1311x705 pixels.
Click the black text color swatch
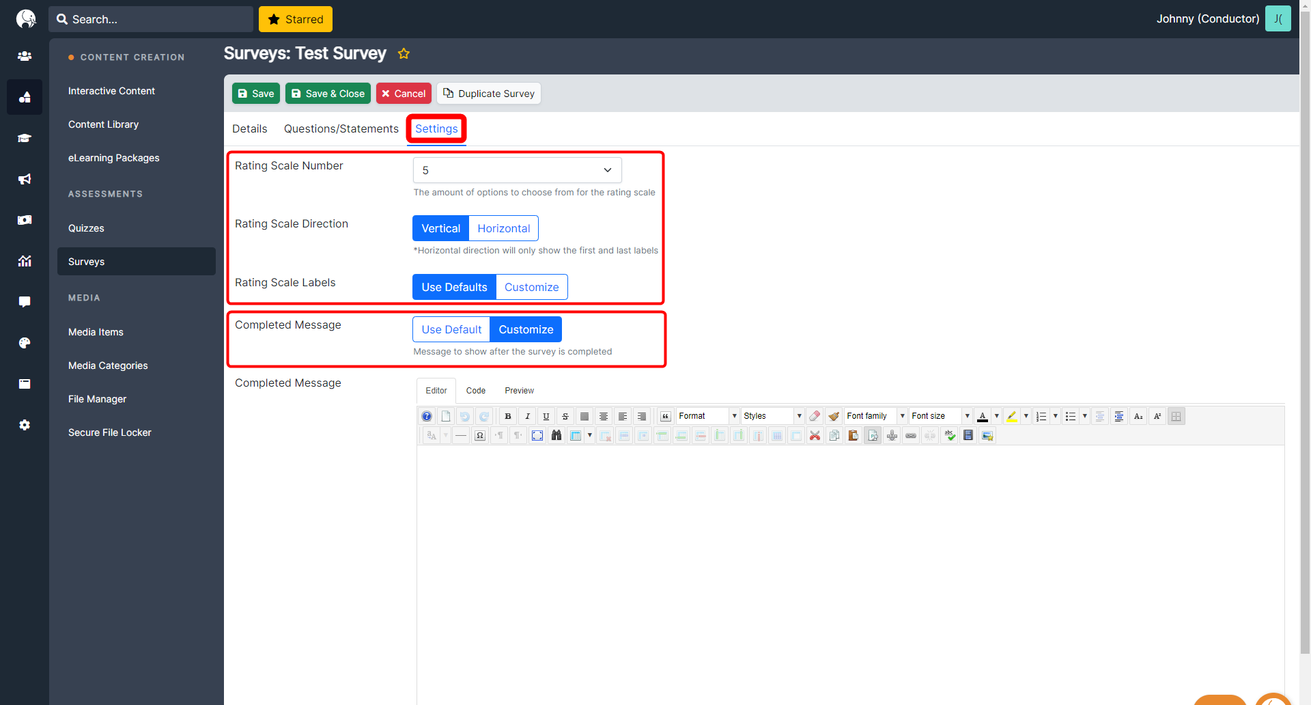pos(983,416)
